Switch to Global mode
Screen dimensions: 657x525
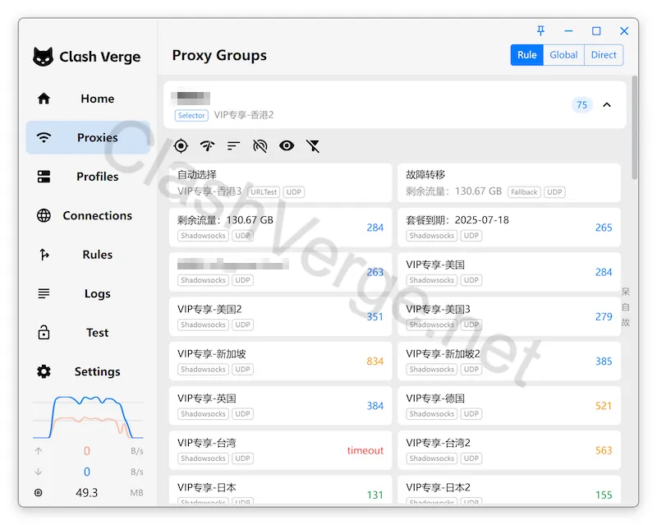pos(563,55)
